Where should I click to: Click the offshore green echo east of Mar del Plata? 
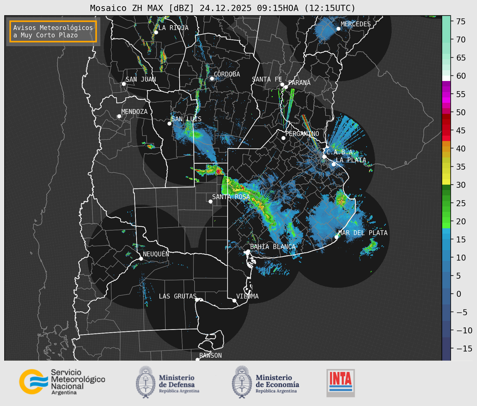(370, 246)
